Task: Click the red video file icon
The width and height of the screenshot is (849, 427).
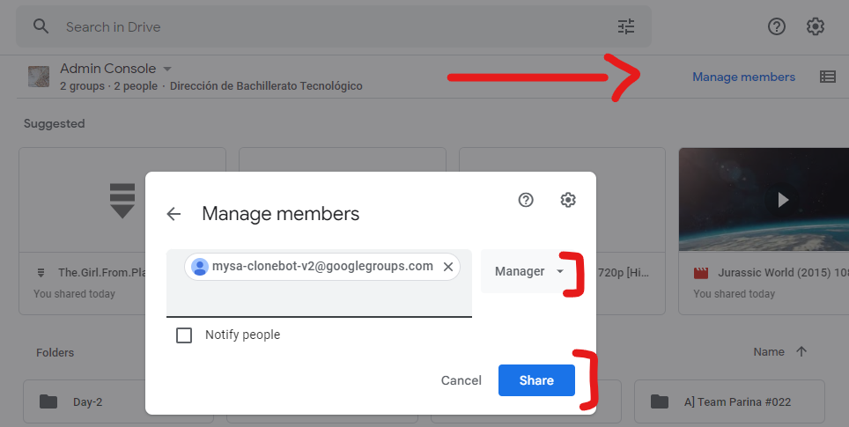Action: 701,273
